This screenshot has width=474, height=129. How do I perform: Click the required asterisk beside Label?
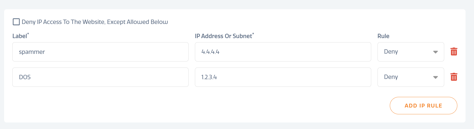[28, 34]
